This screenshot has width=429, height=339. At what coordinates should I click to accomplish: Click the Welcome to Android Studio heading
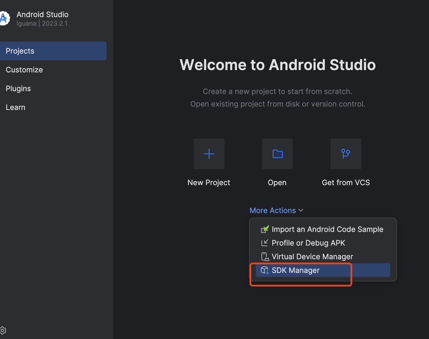[x=278, y=65]
